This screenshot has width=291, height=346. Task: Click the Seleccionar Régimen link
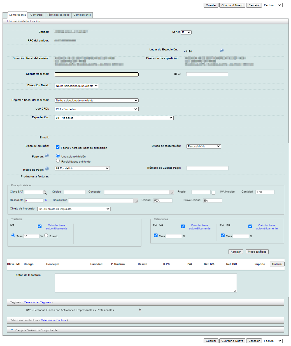point(38,302)
